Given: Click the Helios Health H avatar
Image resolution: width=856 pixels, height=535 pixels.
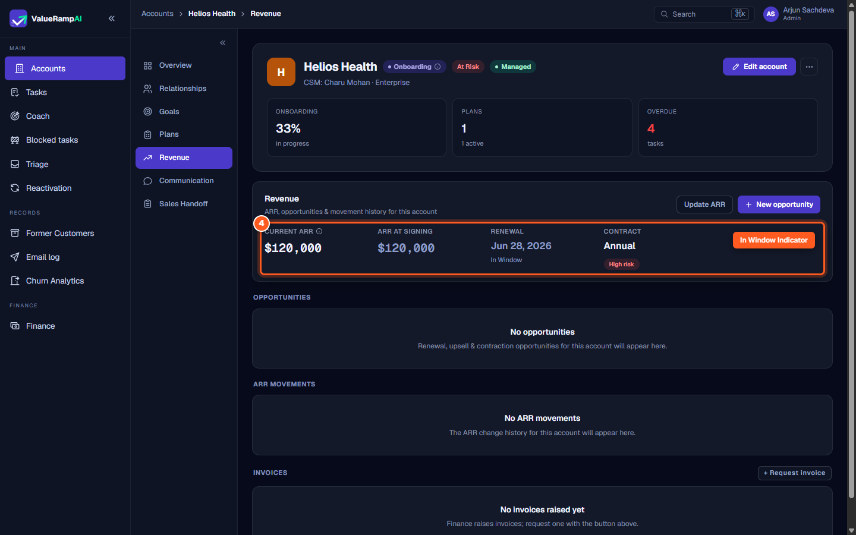Looking at the screenshot, I should coord(281,72).
